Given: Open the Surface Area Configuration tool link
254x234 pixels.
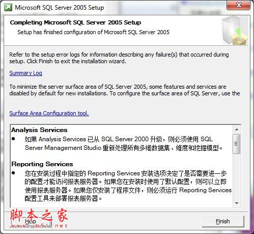Looking at the screenshot, I should tap(49, 113).
